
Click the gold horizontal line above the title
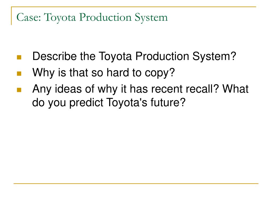coord(134,7)
